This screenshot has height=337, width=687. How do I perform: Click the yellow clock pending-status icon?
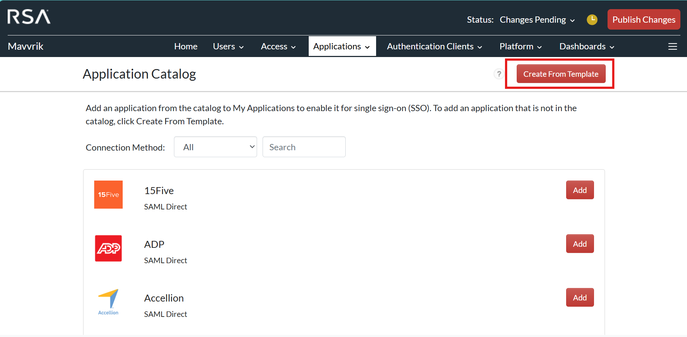tap(592, 20)
